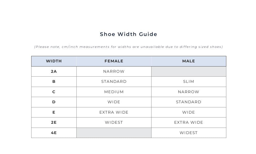Image resolution: width=256 pixels, height=154 pixels.
Task: Select the 2E width row label
Action: pos(54,122)
